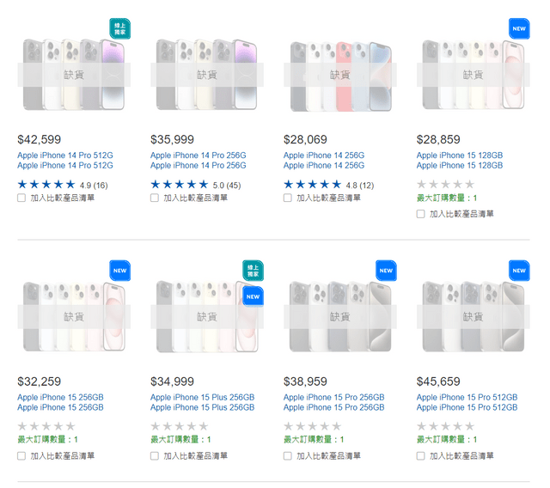Click 最大訂購數量:1 under iPhone 15 Plus 256GB
Image resolution: width=550 pixels, height=488 pixels.
(x=180, y=439)
